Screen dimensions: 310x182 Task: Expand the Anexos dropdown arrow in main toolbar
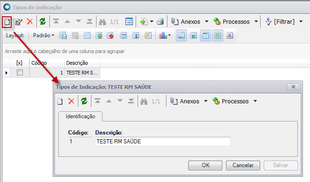[207, 21]
